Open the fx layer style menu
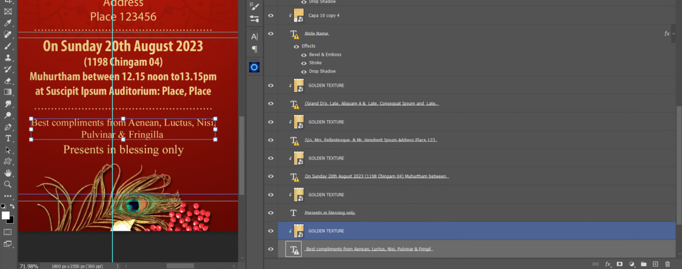The image size is (682, 269). point(607,264)
